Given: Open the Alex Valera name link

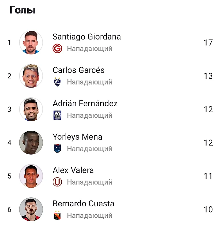Looking at the screenshot, I should pos(73,170).
